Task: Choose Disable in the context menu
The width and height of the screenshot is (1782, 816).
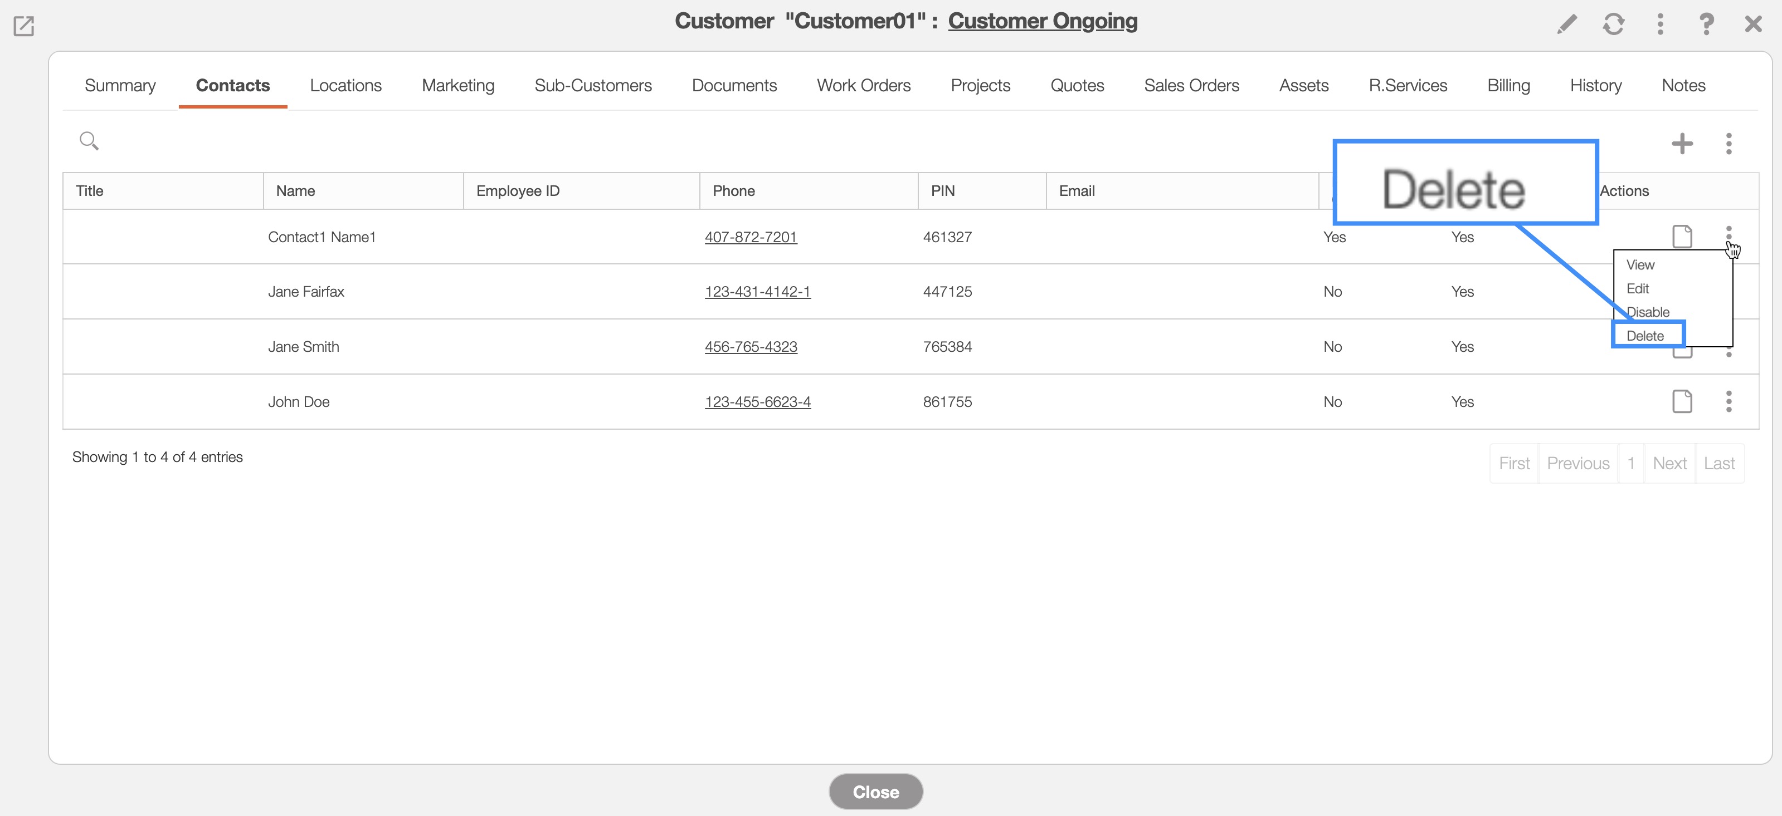Action: (1648, 312)
